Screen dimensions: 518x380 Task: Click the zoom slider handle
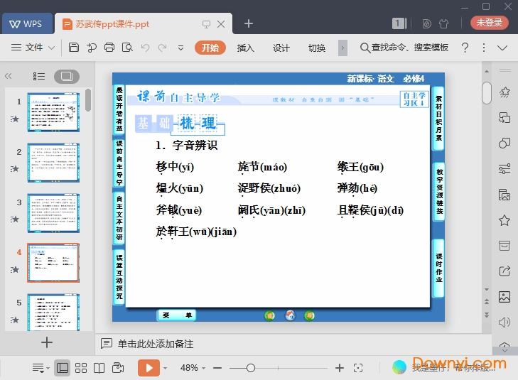click(250, 368)
